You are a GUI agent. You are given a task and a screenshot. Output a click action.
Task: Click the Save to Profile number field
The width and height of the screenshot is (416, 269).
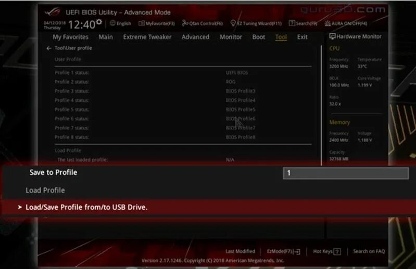click(x=346, y=173)
